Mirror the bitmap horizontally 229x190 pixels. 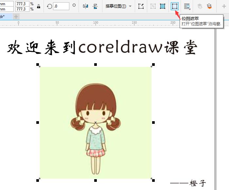(85, 6)
